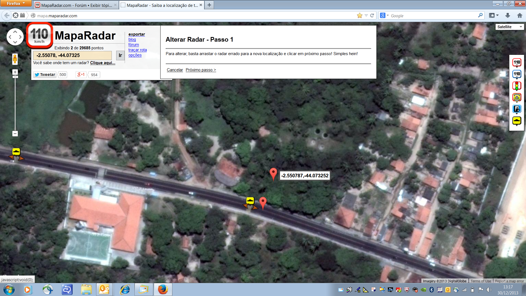Open the bookmarks menu dropdown

pos(494,16)
